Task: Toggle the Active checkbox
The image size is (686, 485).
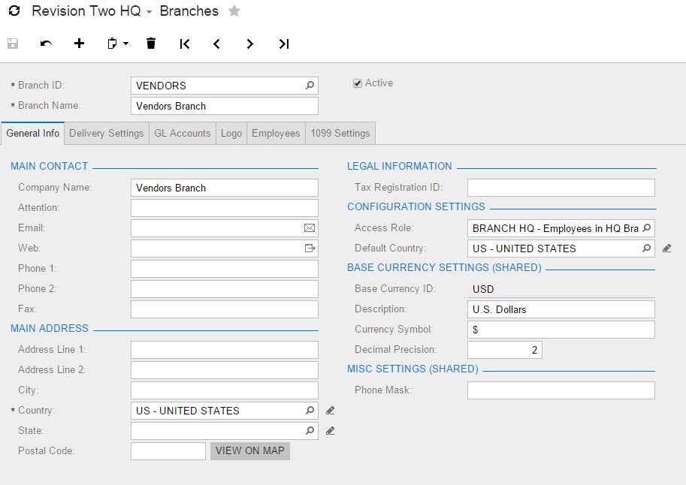Action: [x=358, y=83]
